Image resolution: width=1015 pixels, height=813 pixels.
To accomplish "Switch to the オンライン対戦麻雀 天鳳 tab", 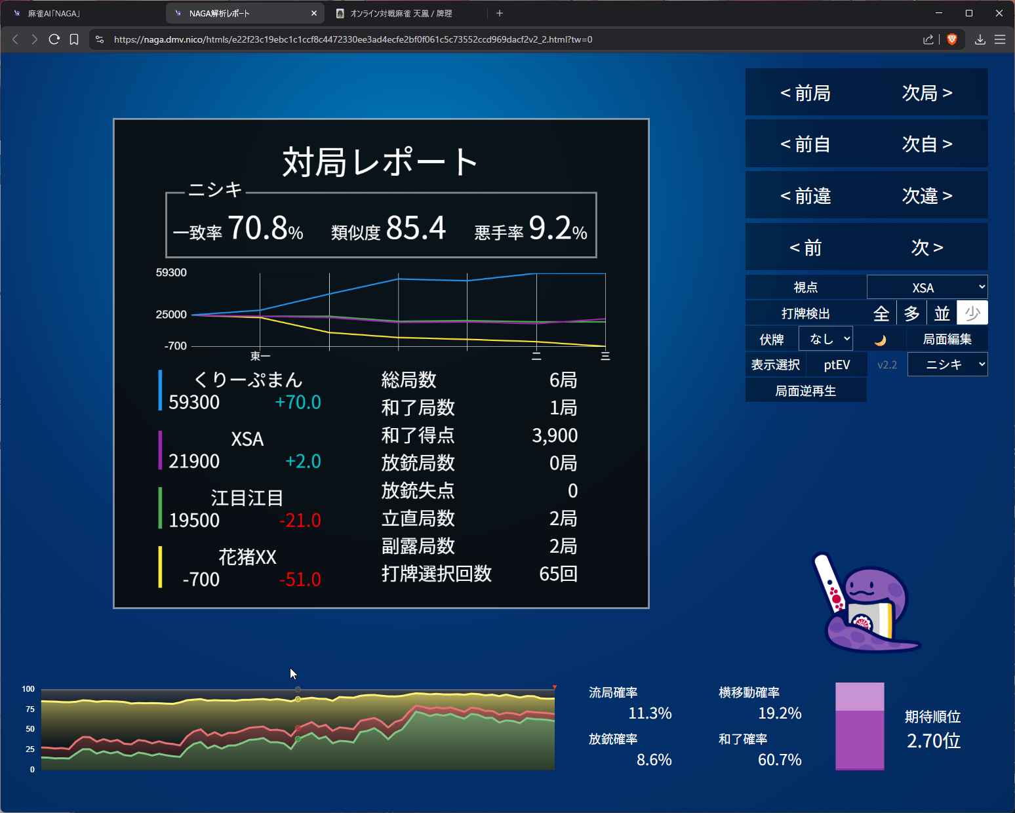I will 400,13.
